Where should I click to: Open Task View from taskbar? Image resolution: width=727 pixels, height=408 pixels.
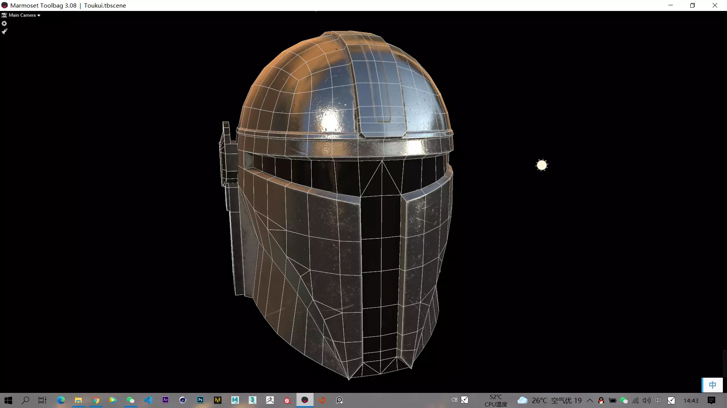[42, 400]
